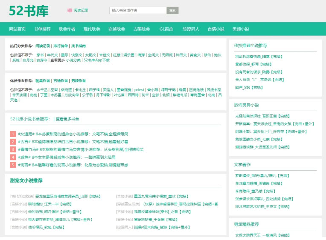Click author link priest
This screenshot has width=326, height=240.
(x=139, y=90)
